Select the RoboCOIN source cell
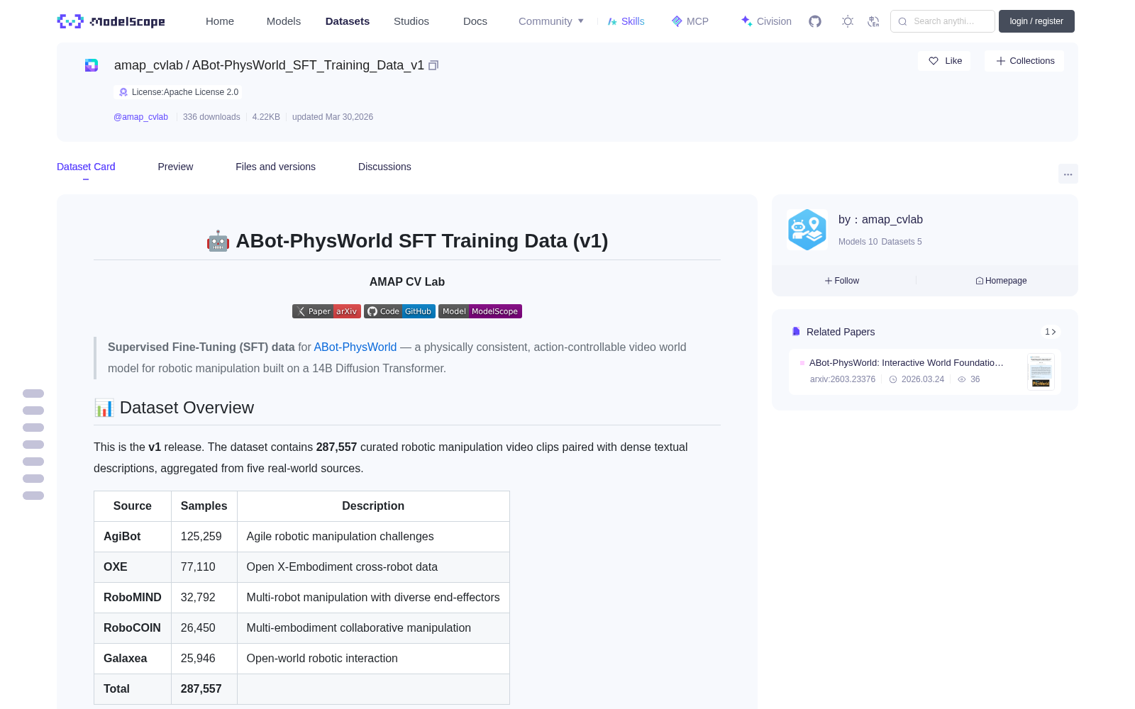The height and width of the screenshot is (709, 1135). pyautogui.click(x=132, y=628)
